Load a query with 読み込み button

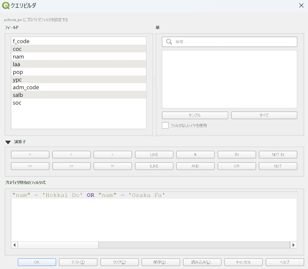point(202,262)
